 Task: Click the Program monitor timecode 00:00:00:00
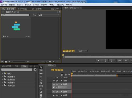69,51
